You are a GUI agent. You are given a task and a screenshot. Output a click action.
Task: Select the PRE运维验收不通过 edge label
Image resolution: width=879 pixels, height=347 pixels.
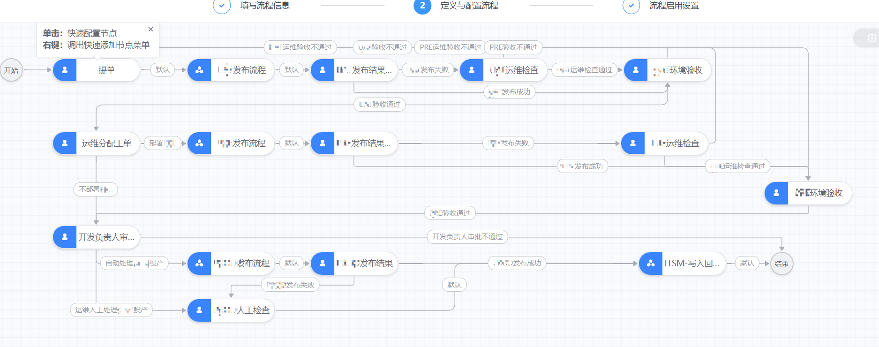[x=450, y=47]
